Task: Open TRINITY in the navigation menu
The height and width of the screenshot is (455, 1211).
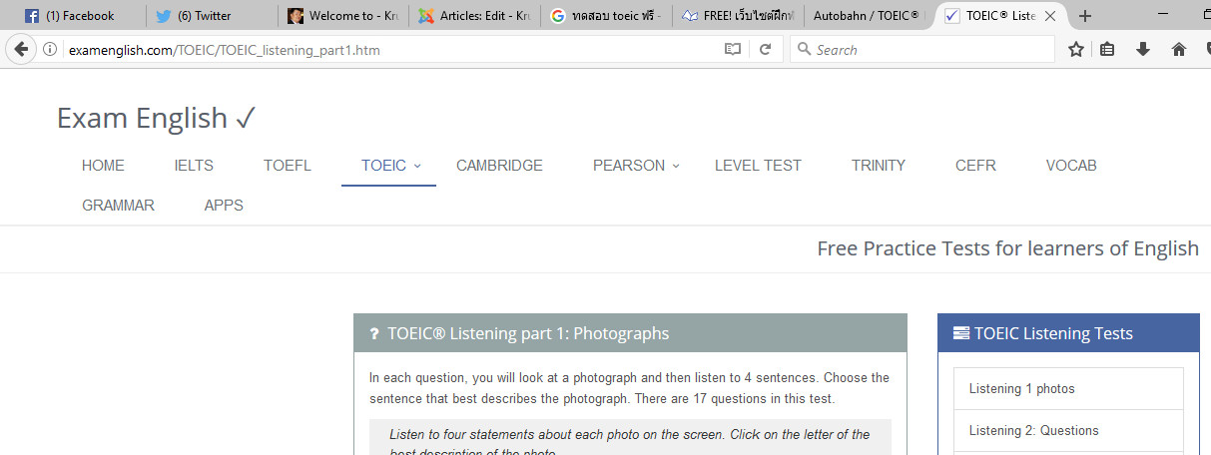Action: click(x=879, y=166)
